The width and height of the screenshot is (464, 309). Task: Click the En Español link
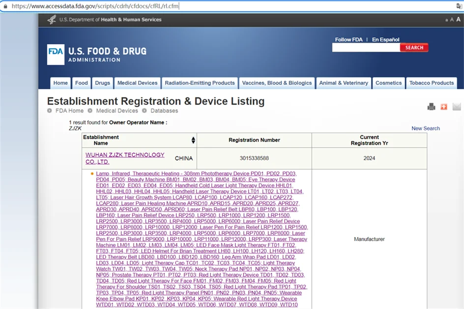pyautogui.click(x=385, y=40)
